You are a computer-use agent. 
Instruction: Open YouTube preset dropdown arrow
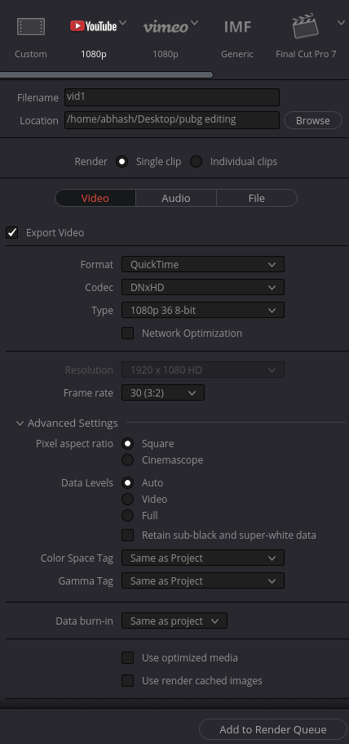123,23
